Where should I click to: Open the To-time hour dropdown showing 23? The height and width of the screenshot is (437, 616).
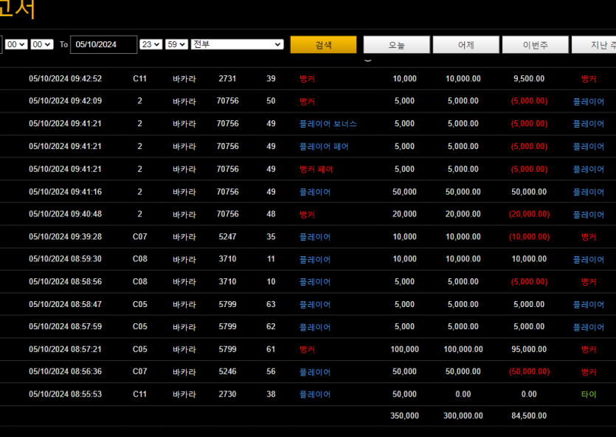pyautogui.click(x=150, y=44)
